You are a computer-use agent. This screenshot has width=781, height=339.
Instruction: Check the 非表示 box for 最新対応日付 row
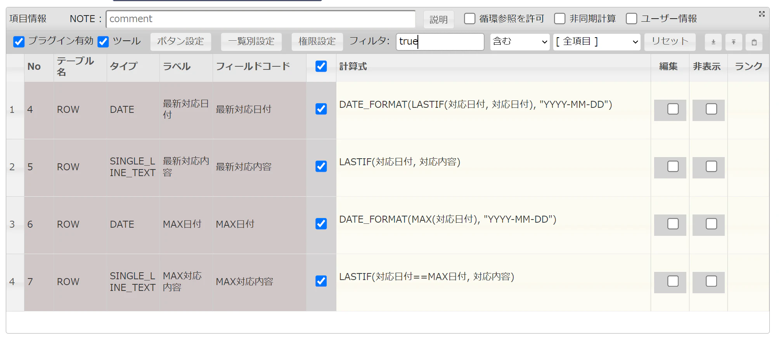coord(712,109)
